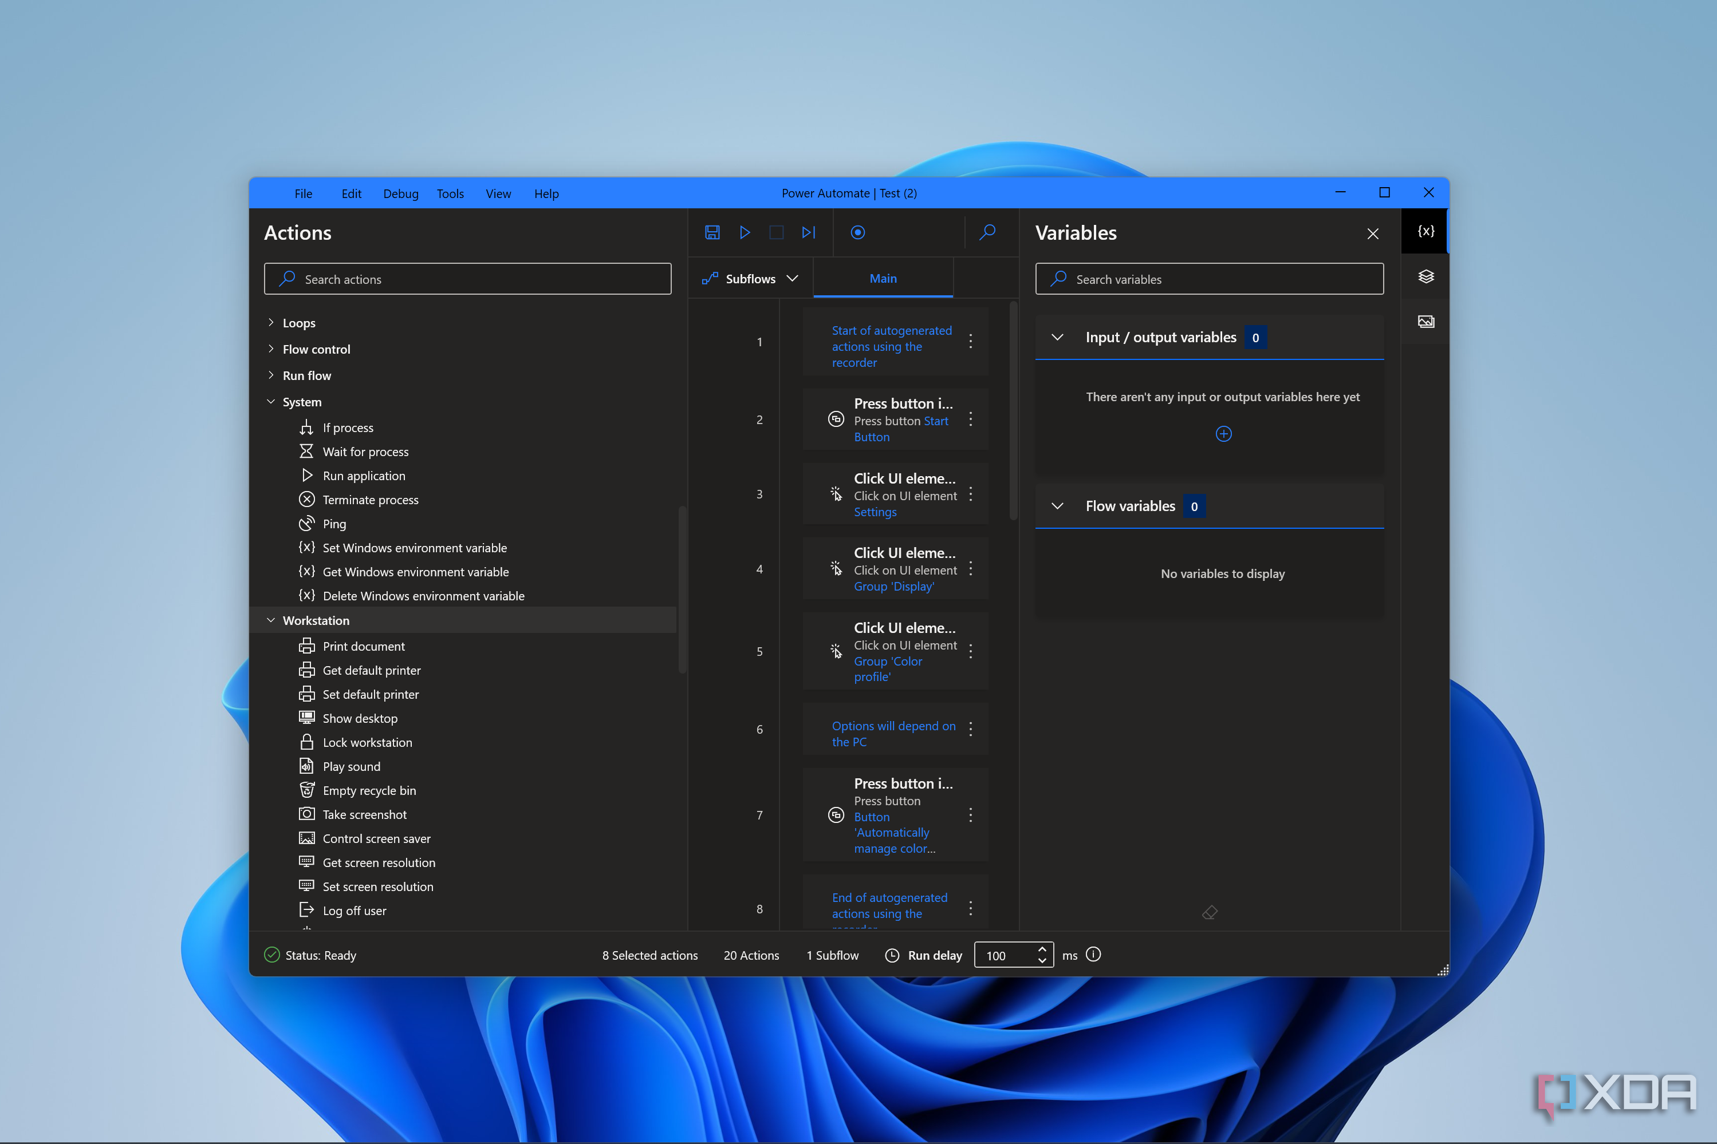Viewport: 1717px width, 1144px height.
Task: Start the recorder icon in toolbar
Action: [858, 232]
